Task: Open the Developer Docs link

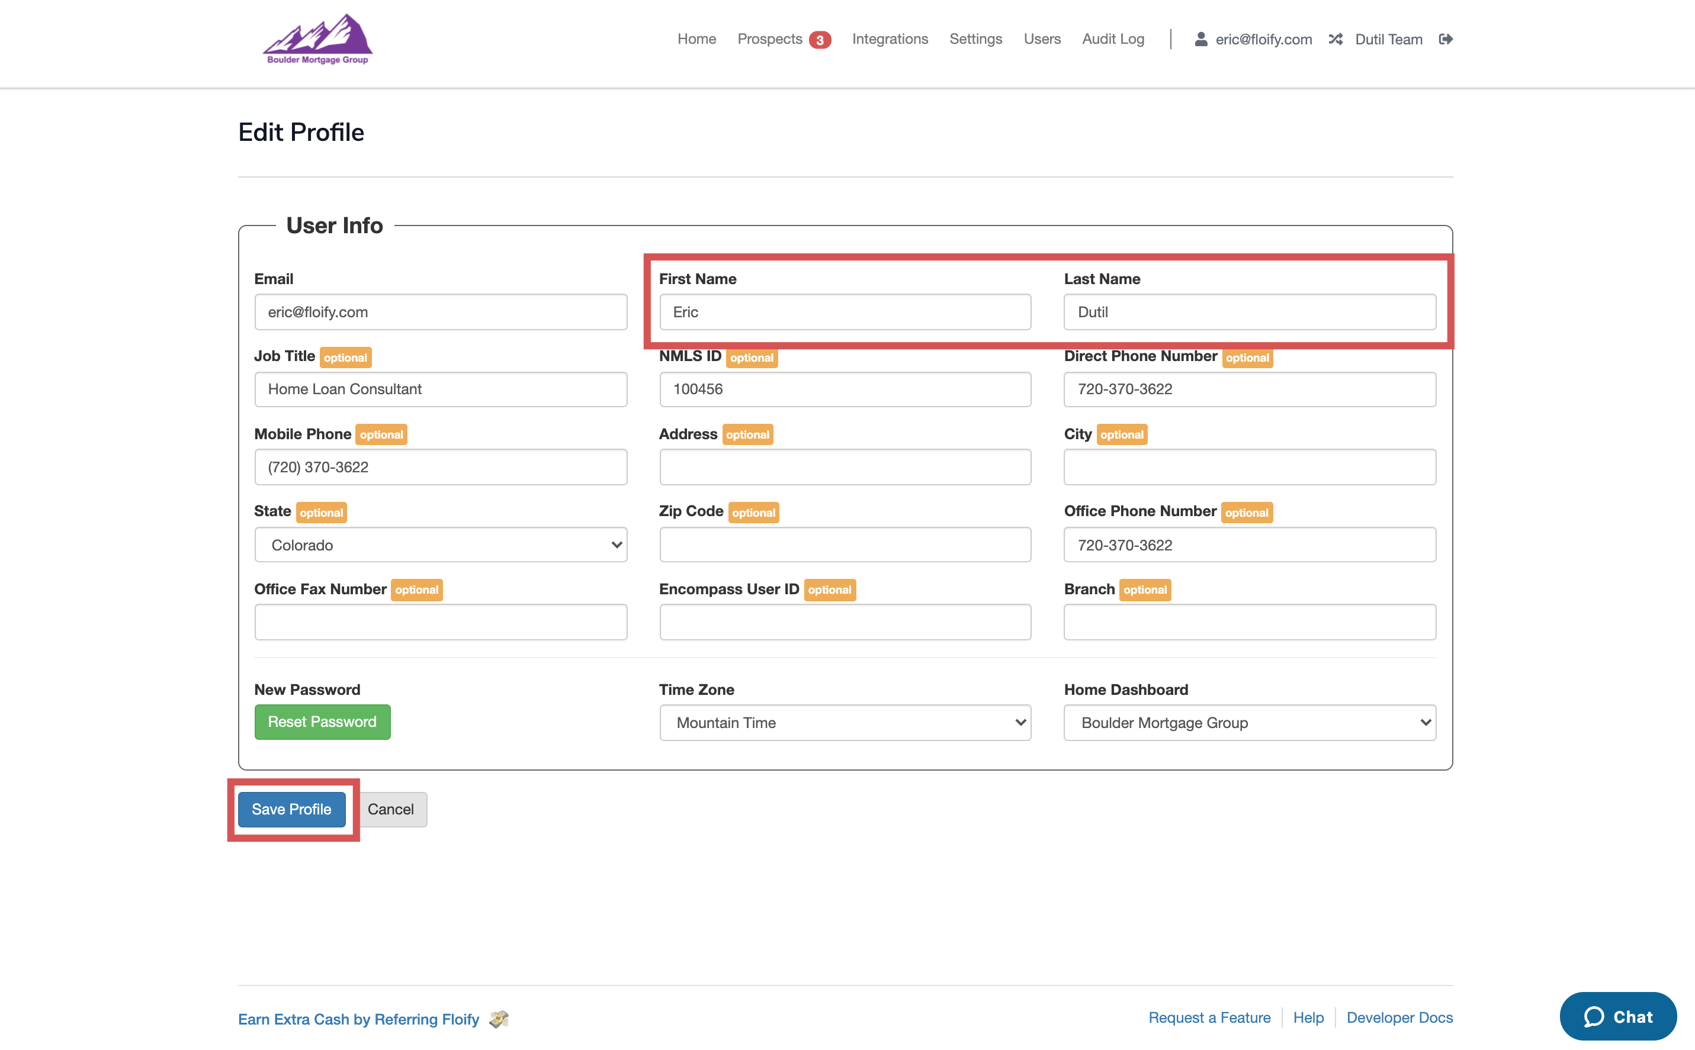Action: (x=1399, y=1017)
